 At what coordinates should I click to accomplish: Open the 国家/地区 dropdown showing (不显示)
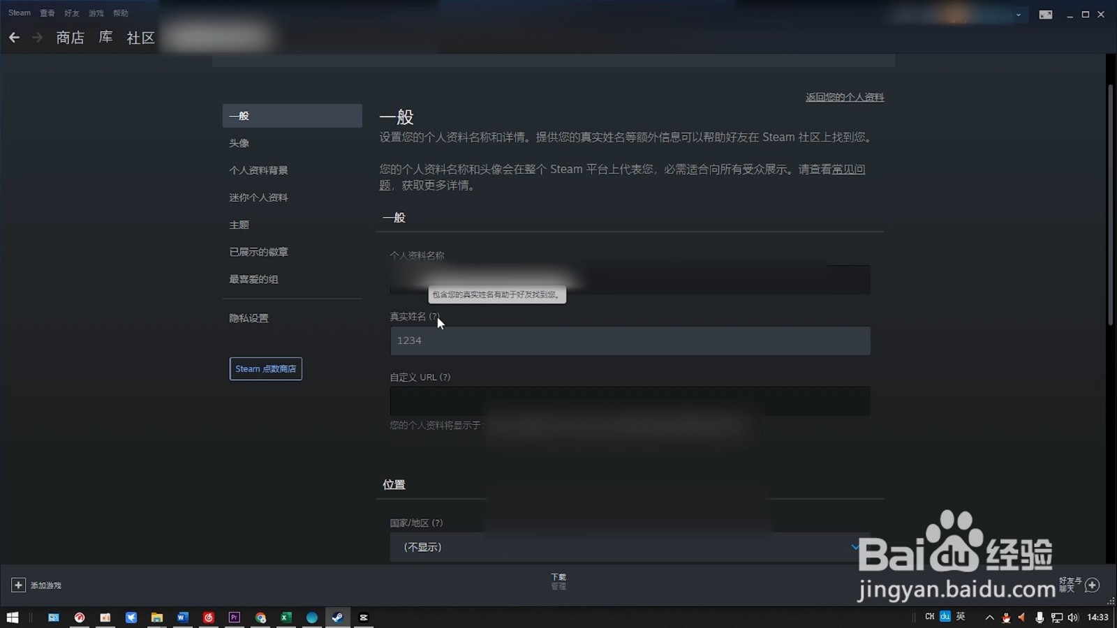[x=630, y=547]
